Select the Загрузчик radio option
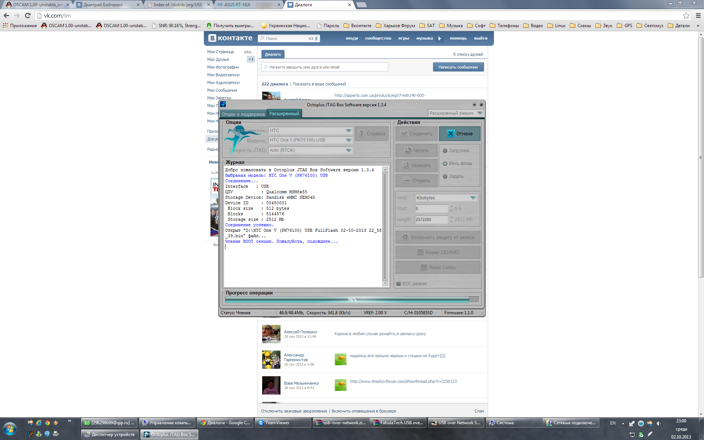The width and height of the screenshot is (704, 440). (x=445, y=151)
